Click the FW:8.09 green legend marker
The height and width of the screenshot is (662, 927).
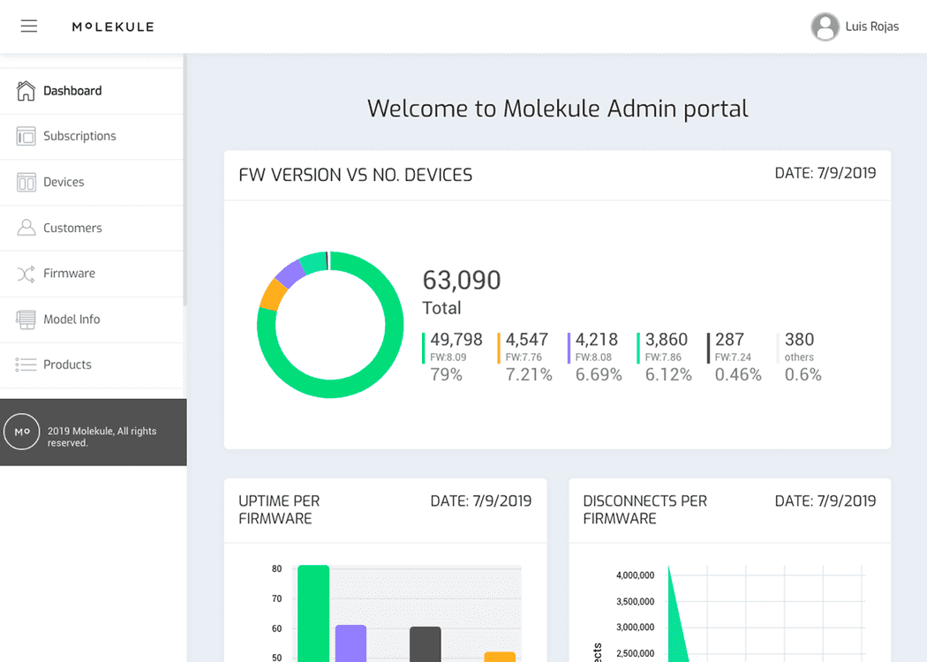click(423, 348)
